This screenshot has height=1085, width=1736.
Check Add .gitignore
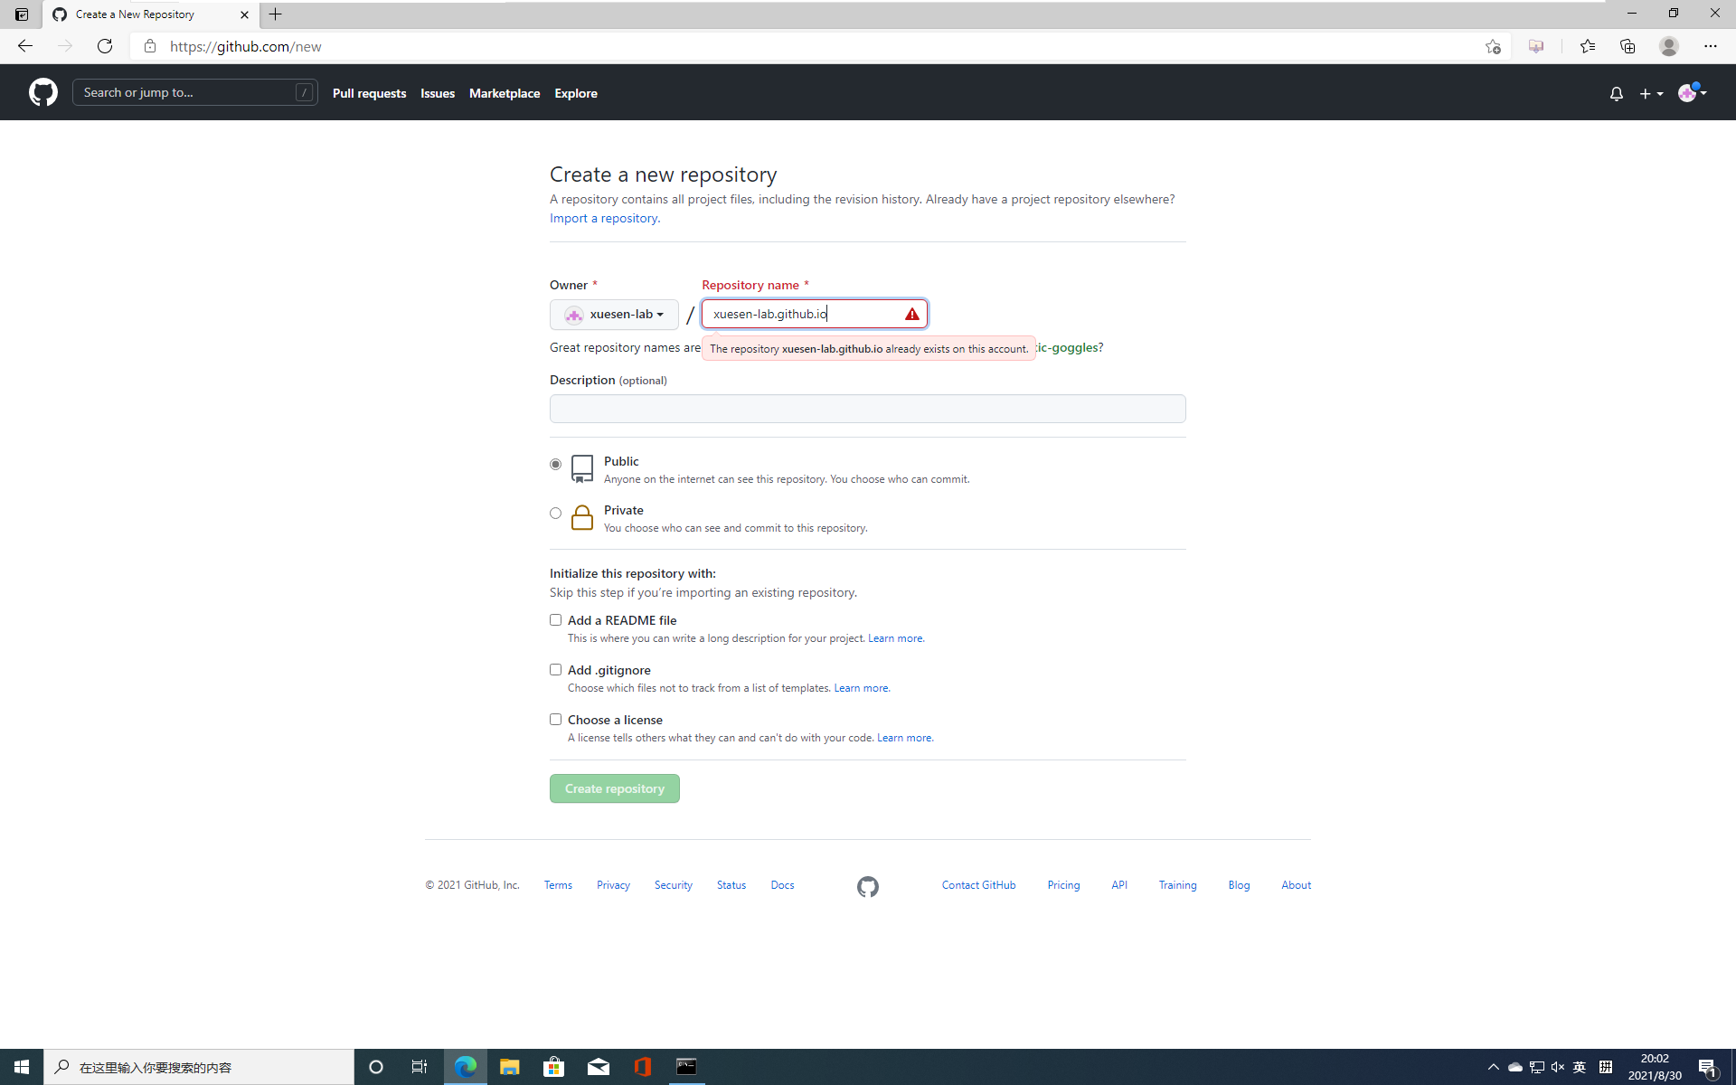tap(556, 670)
